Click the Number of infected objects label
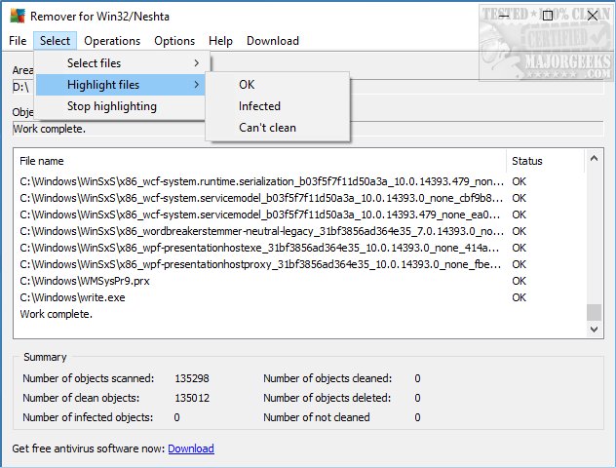Screen dimensions: 616x468 (88, 417)
